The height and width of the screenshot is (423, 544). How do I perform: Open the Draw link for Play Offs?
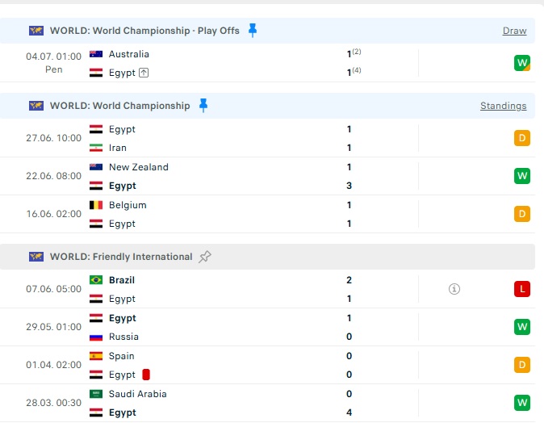[x=514, y=31]
